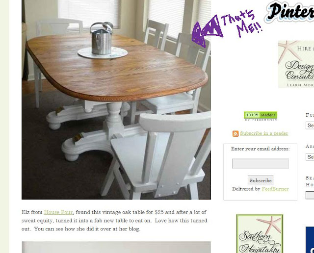Screen dimensions: 314x253
Task: Open the Hire Design Consults starfish ad
Action: [x=296, y=64]
